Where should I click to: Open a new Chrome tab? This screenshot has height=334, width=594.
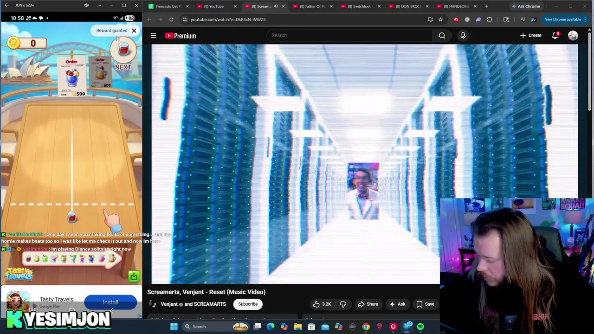coord(486,6)
